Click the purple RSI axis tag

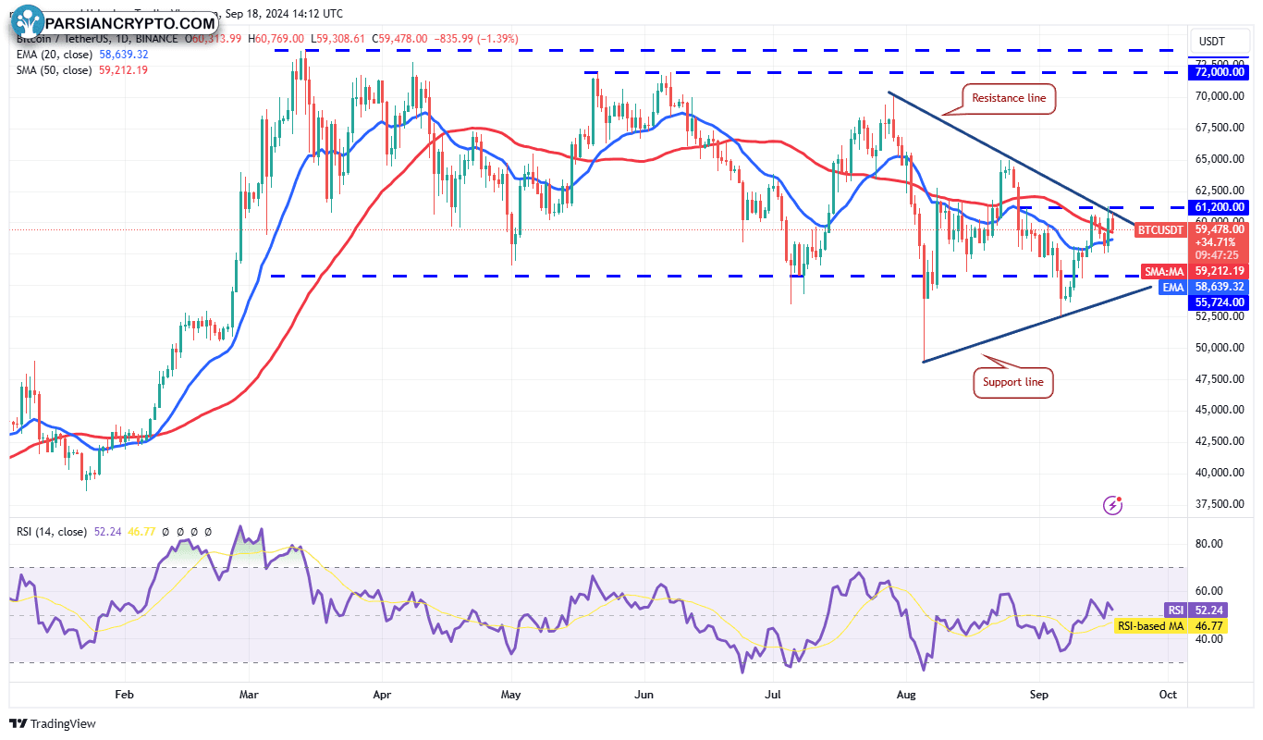tap(1175, 610)
